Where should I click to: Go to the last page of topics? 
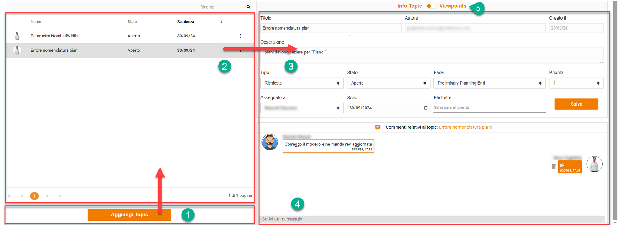[x=60, y=196]
